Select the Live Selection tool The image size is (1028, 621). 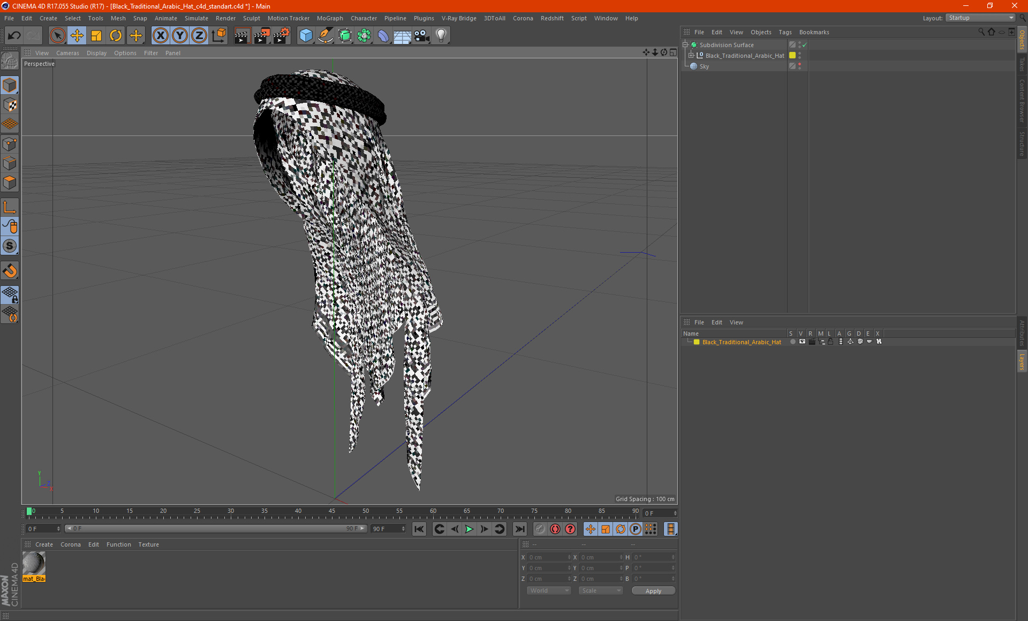[x=57, y=36]
